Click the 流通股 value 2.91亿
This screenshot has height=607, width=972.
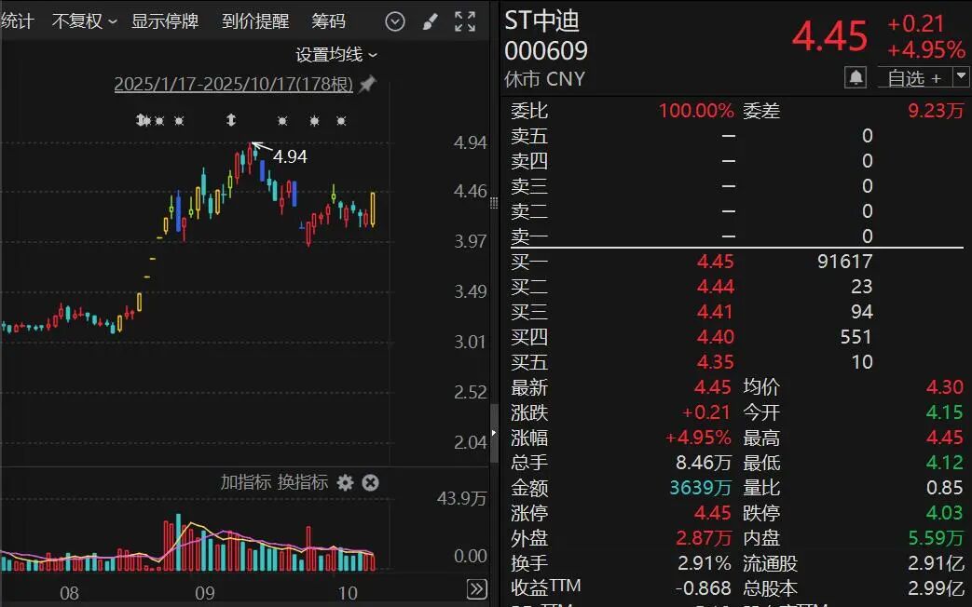936,563
